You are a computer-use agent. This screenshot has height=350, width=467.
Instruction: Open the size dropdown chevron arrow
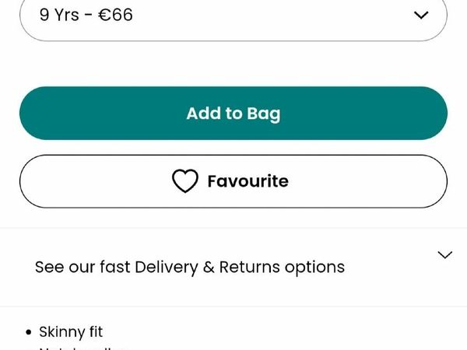pos(421,15)
